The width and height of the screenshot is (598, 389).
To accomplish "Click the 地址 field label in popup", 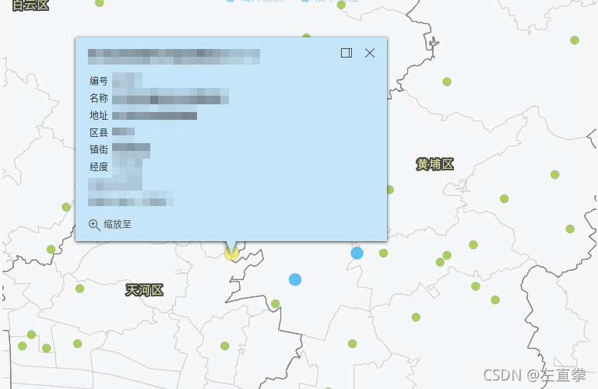I will (x=99, y=115).
